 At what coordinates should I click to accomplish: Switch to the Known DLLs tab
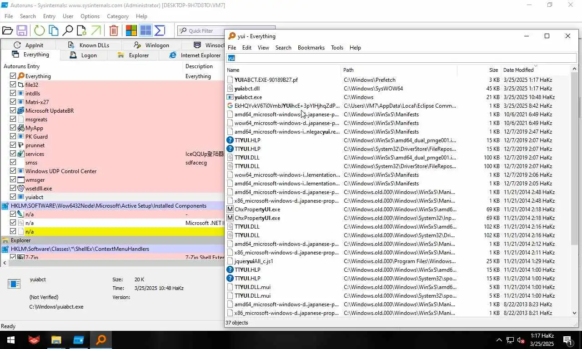(x=89, y=45)
